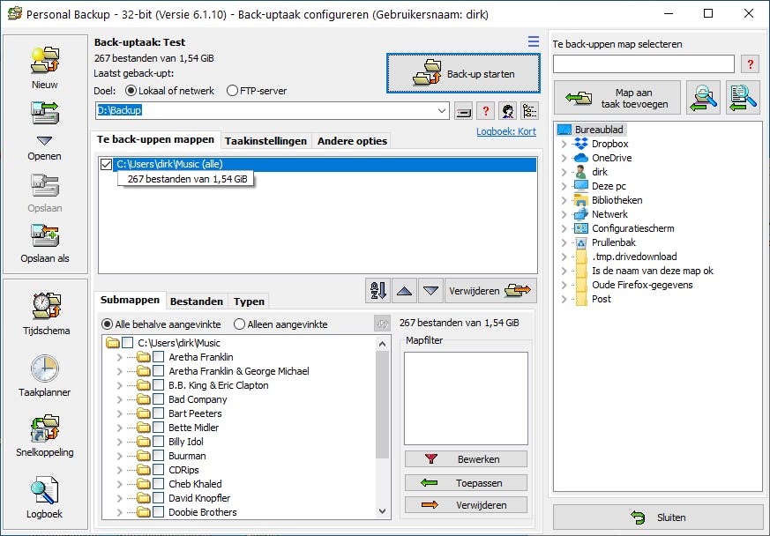
Task: Check the Billy Idol subfolder box
Action: (x=158, y=442)
